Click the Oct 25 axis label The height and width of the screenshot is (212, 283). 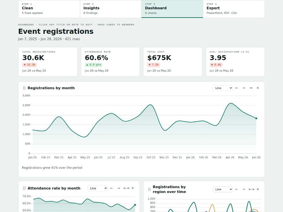coord(151,157)
